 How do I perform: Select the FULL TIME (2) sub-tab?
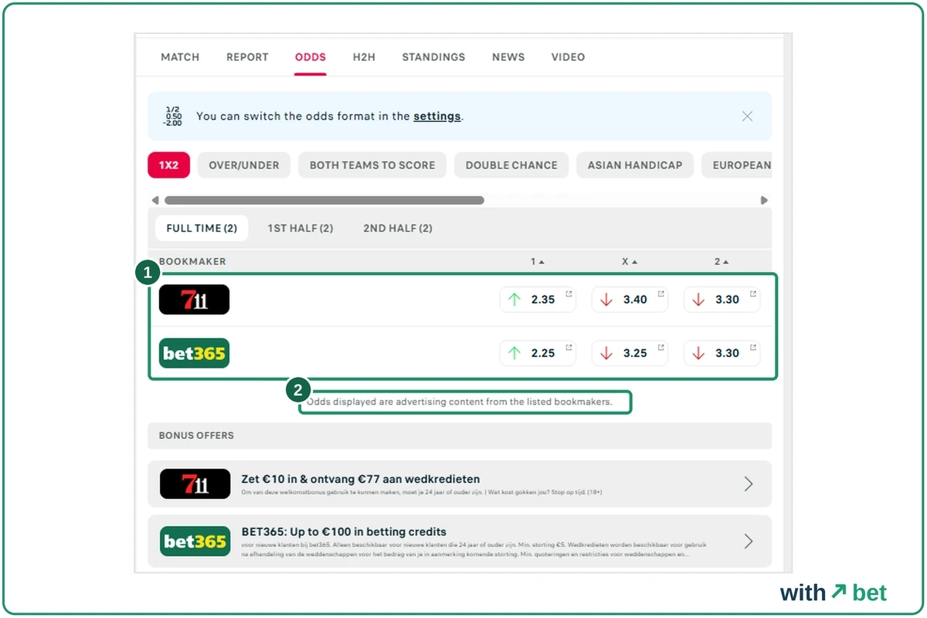(x=202, y=229)
